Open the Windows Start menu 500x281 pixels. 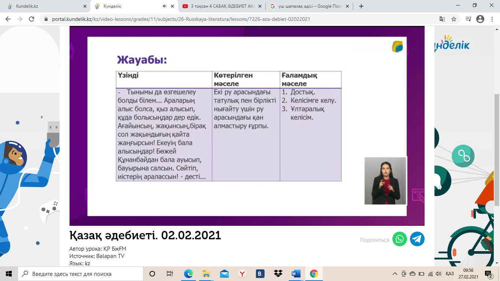pyautogui.click(x=9, y=274)
